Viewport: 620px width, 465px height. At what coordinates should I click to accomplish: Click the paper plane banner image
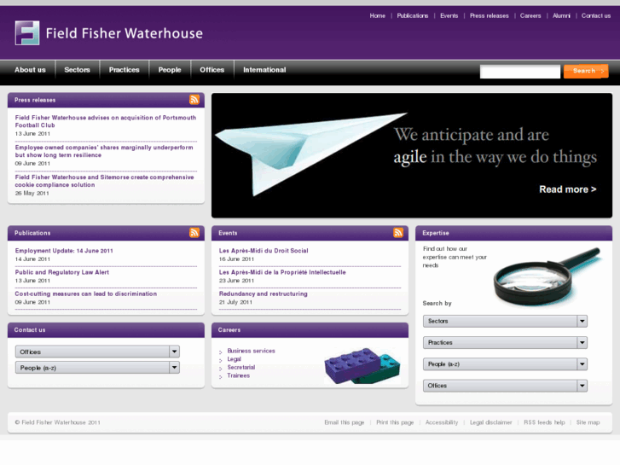310,154
